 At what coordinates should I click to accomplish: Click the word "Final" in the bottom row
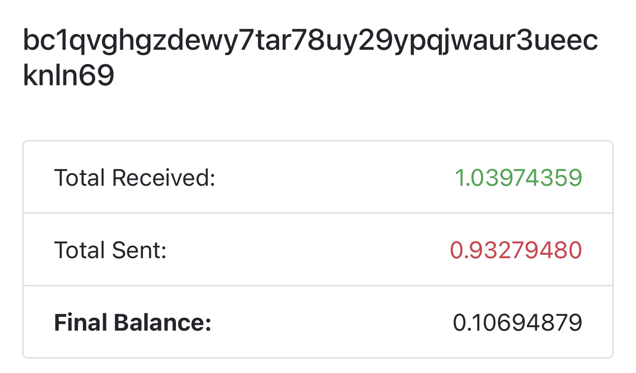pos(81,322)
